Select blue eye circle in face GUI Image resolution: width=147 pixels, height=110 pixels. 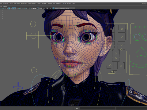pyautogui.click(x=137, y=37)
